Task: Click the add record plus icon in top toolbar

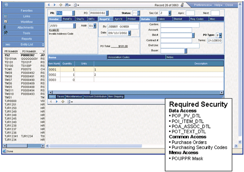Action: (x=60, y=5)
